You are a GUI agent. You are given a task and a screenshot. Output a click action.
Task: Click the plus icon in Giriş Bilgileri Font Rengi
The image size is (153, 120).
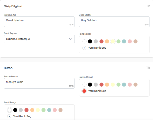(84, 48)
